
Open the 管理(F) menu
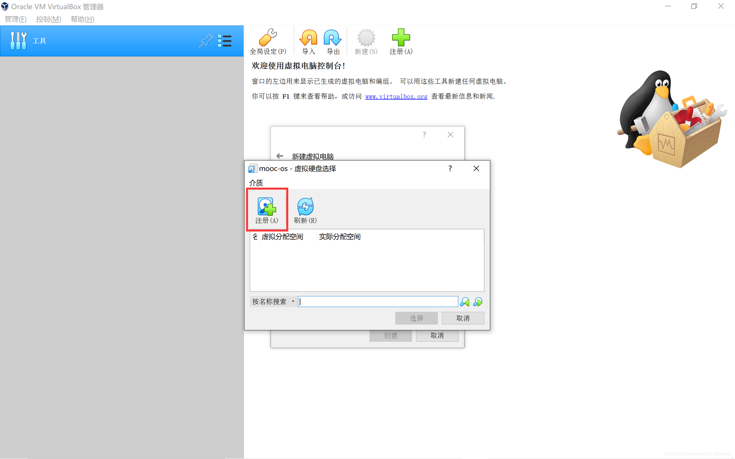(16, 19)
